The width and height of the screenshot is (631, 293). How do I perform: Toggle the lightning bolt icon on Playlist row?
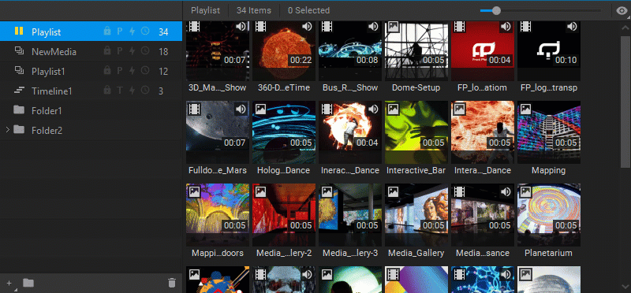pyautogui.click(x=132, y=32)
